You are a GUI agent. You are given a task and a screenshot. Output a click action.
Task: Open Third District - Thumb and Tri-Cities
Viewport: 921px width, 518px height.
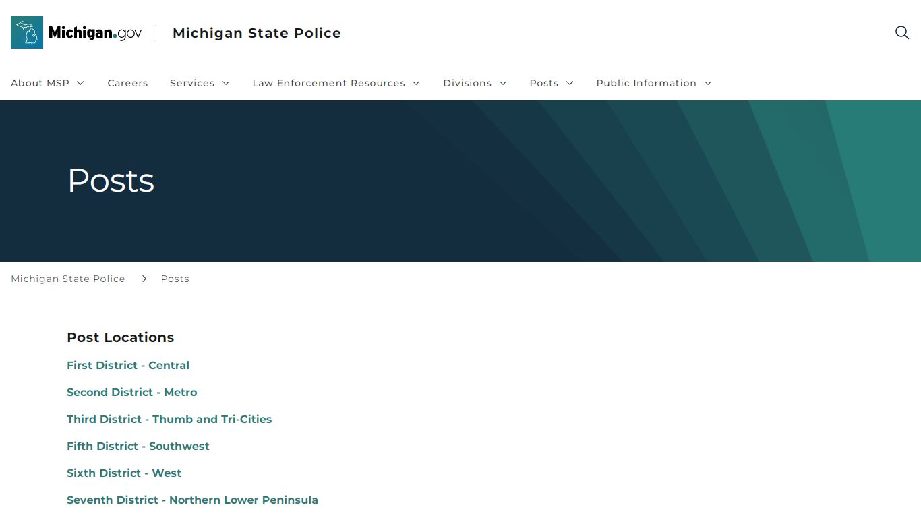pos(169,419)
